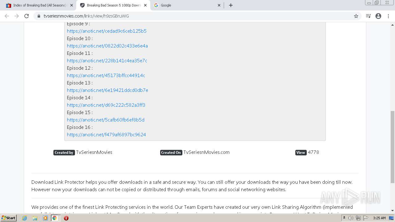The height and width of the screenshot is (222, 395).
Task: Click the 'Episode 13 :' label
Action: point(80,83)
